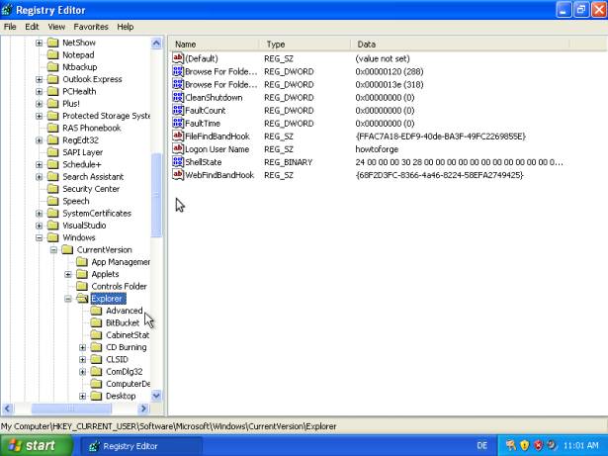
Task: Select the Security Center folder icon
Action: click(52, 189)
